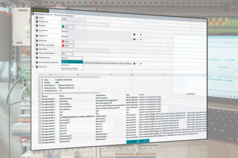
Task: Click the slot icon beside Export Source
Action: 37,57
